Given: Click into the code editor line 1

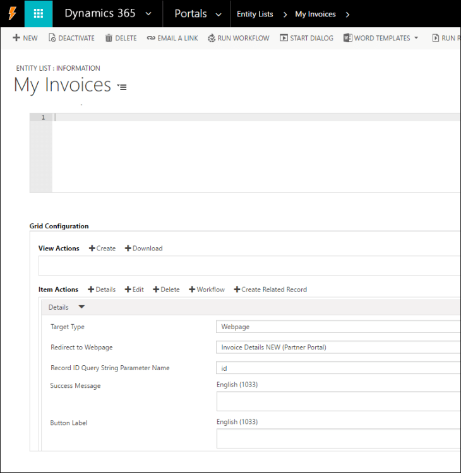Looking at the screenshot, I should (x=256, y=117).
